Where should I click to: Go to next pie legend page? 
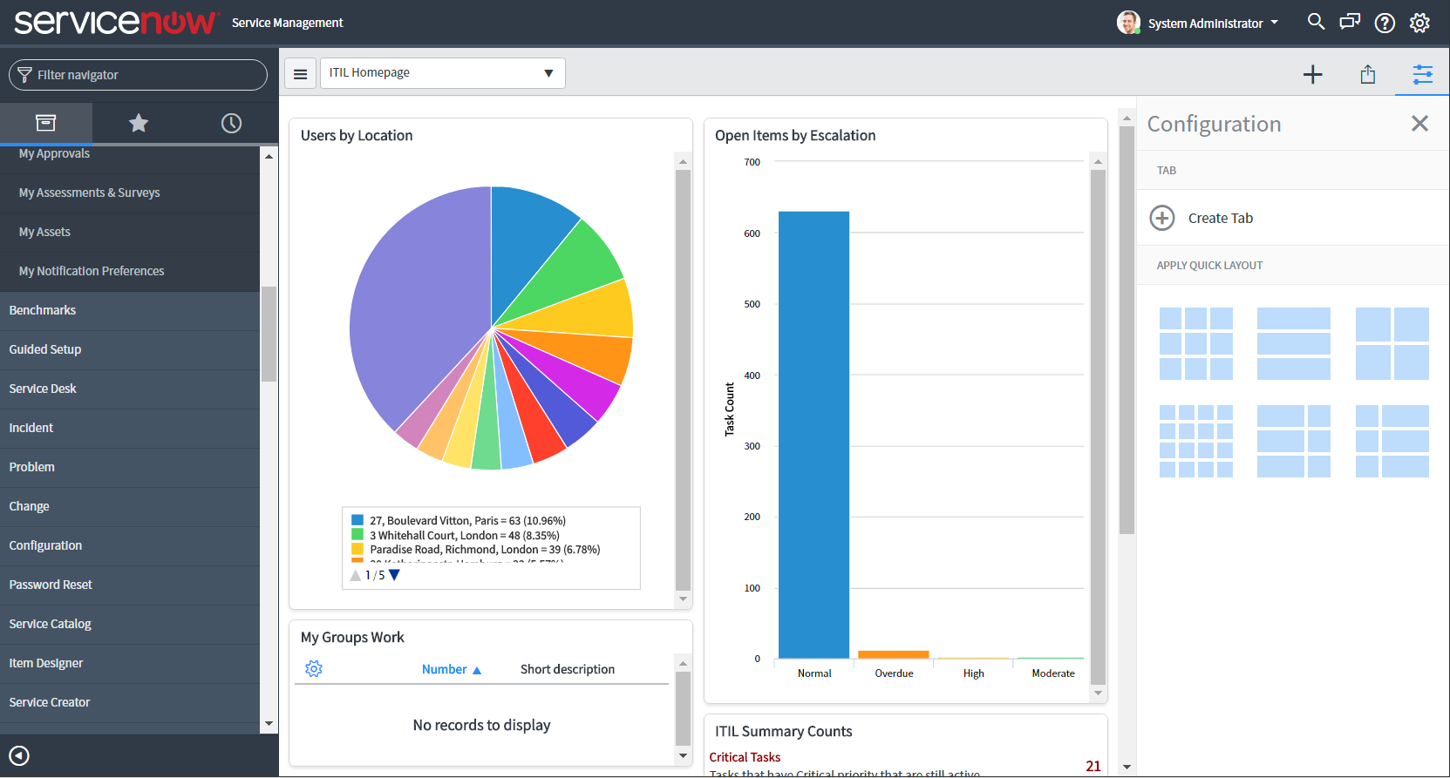(x=394, y=575)
